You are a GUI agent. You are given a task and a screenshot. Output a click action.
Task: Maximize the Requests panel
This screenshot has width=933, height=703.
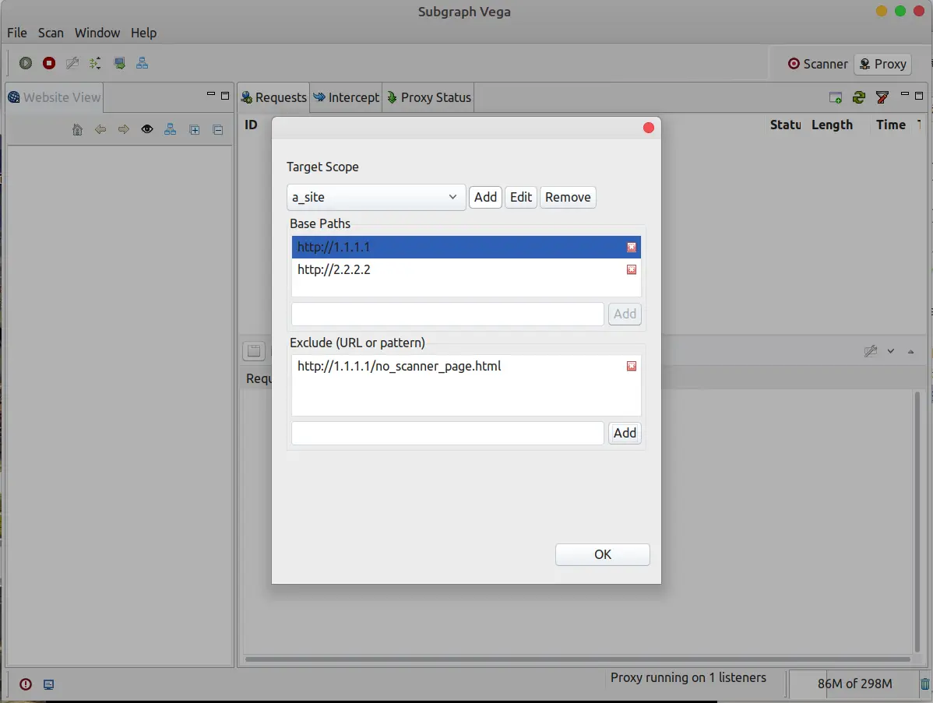(919, 95)
